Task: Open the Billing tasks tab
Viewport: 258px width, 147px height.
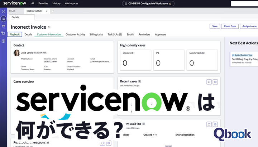Action: tap(96, 34)
